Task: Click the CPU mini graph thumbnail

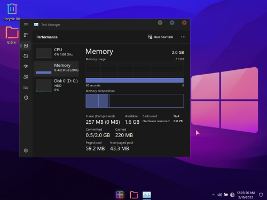Action: (44, 53)
